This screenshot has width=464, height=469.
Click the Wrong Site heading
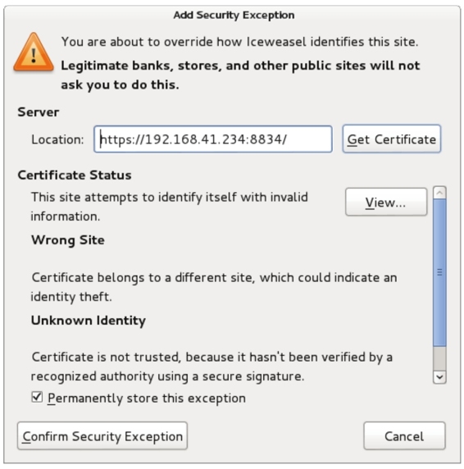pyautogui.click(x=68, y=240)
